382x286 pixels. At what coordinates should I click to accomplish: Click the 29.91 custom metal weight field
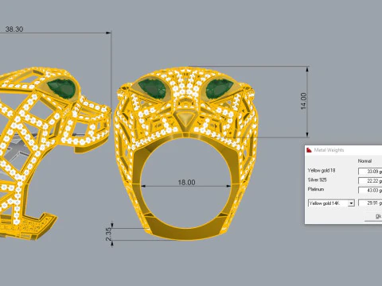click(x=371, y=203)
